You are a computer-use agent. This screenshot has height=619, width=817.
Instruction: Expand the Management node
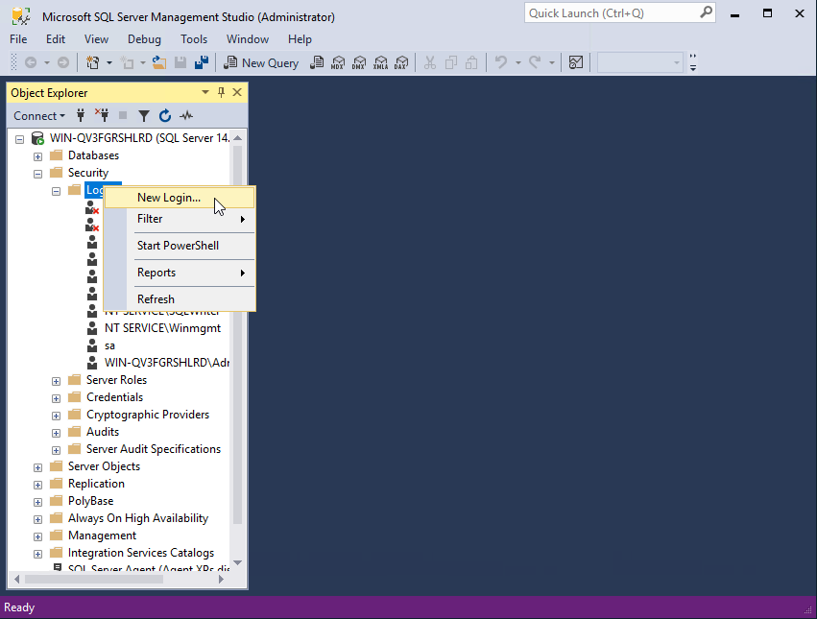(38, 536)
